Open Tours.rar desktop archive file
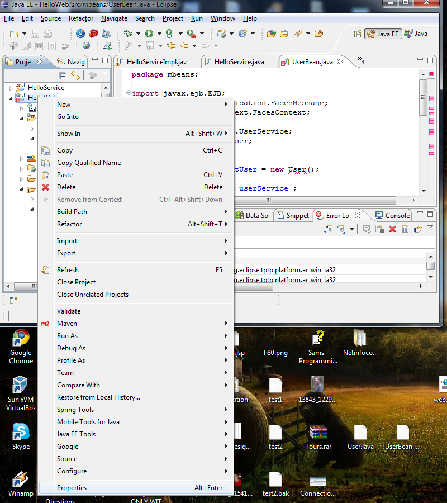447x503 pixels. click(x=318, y=438)
